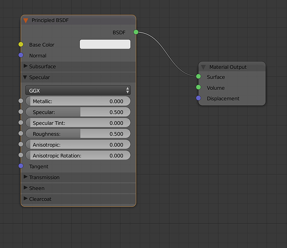Image resolution: width=287 pixels, height=248 pixels.
Task: Click the Roughness input socket
Action: point(21,133)
